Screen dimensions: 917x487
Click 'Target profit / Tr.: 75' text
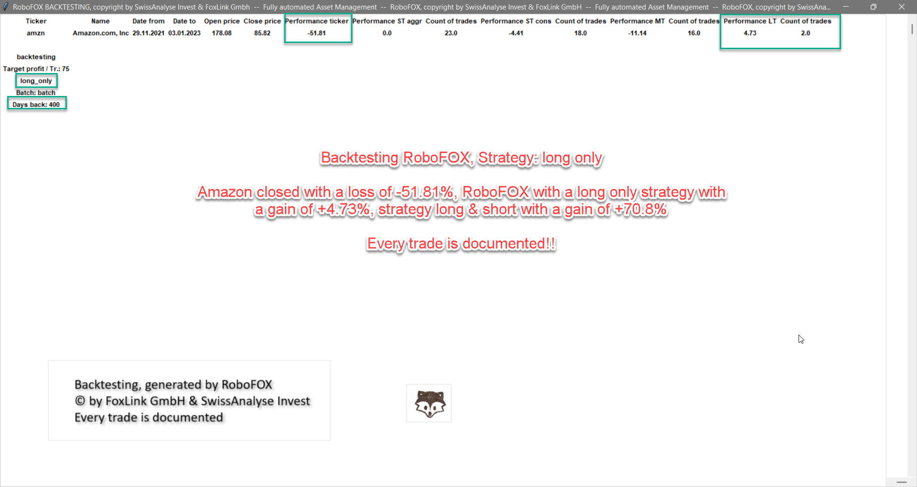(36, 69)
